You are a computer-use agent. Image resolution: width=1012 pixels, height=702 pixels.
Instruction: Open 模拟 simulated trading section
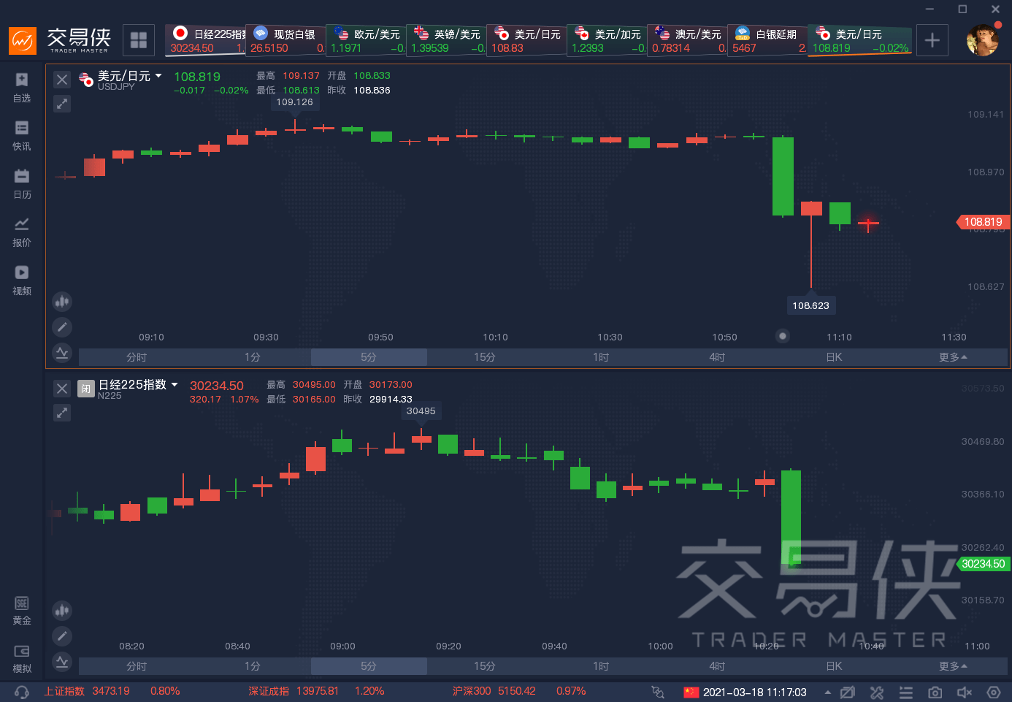[x=22, y=659]
